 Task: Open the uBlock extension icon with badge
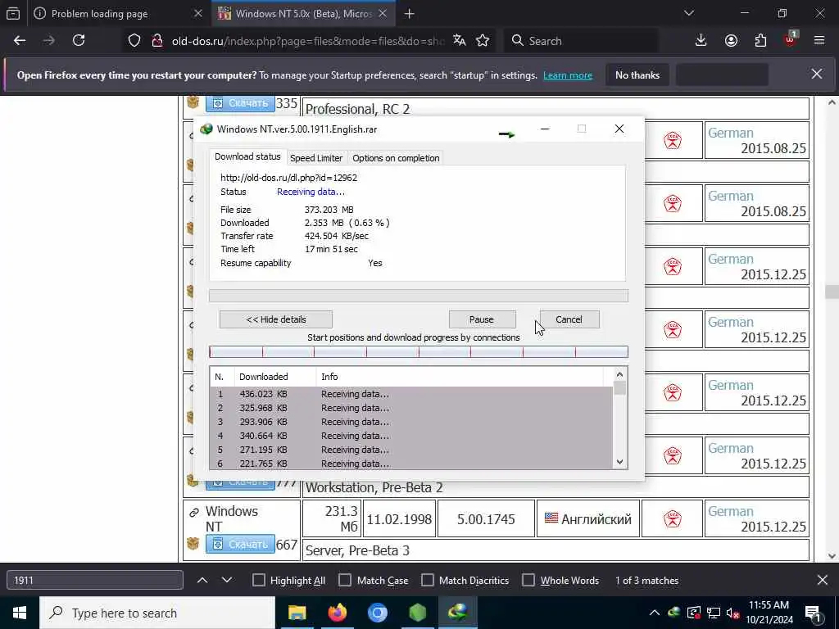click(x=791, y=39)
